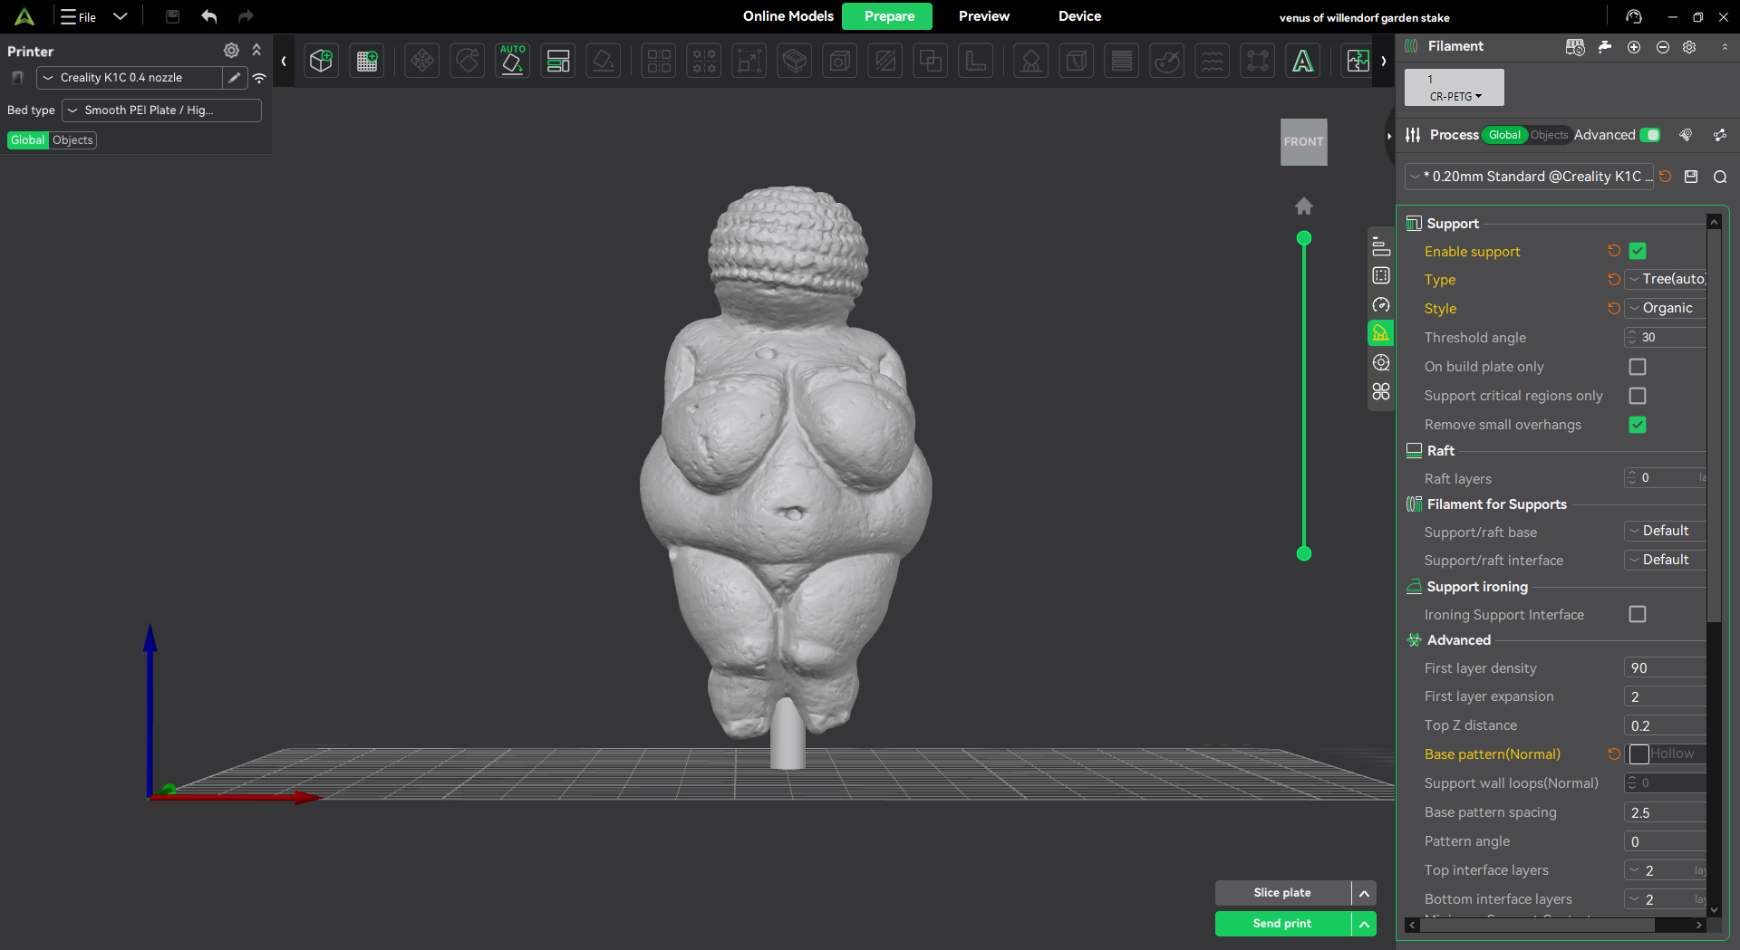The image size is (1740, 950).
Task: Click the home view icon near view cube
Action: coord(1304,206)
